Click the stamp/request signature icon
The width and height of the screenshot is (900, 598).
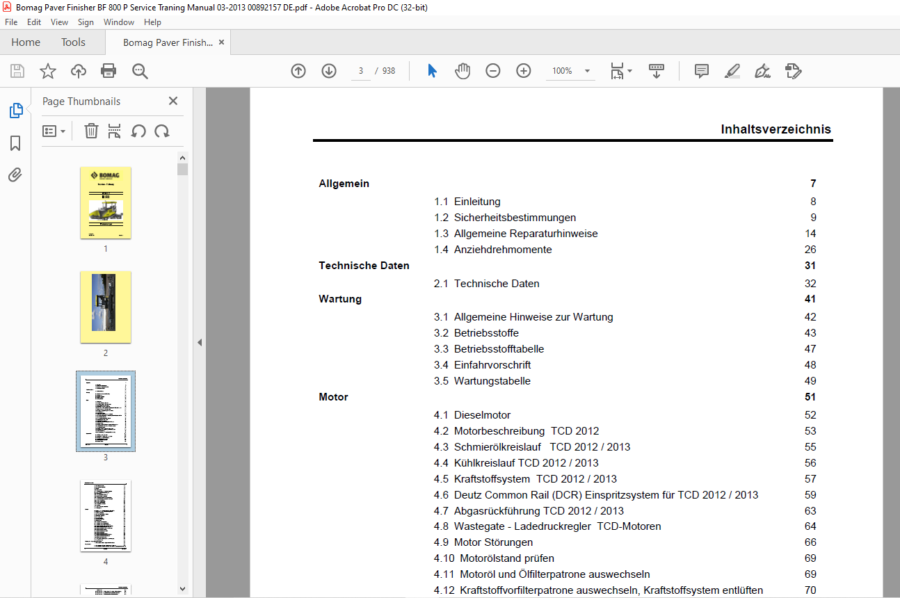[x=793, y=71]
